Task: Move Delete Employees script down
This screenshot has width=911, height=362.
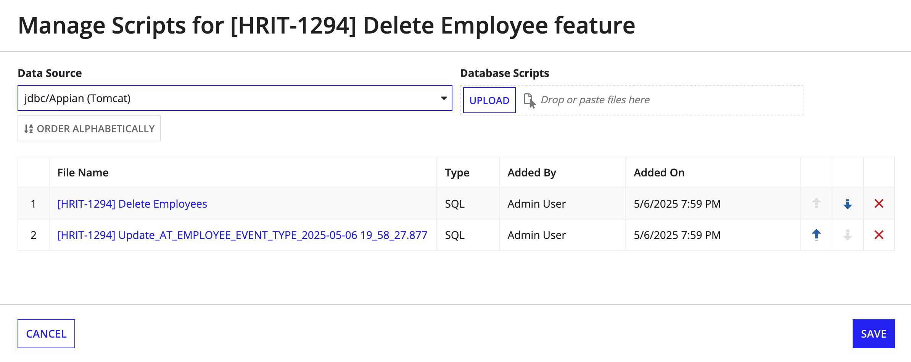Action: point(847,204)
